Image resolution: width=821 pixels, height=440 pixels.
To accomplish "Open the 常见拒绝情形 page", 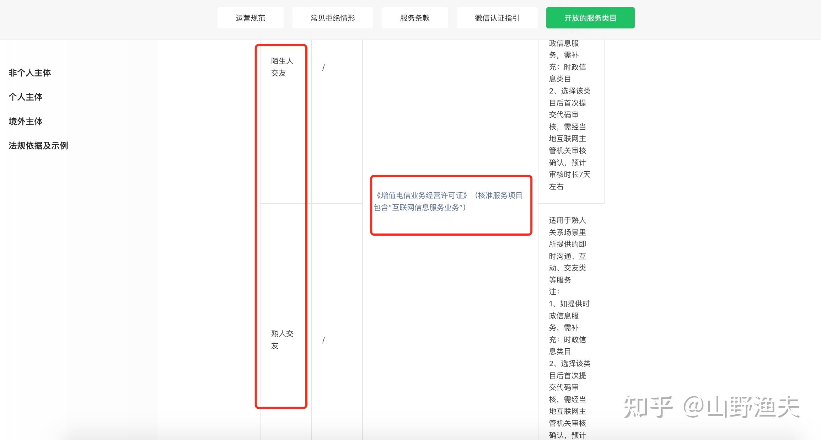I will click(x=332, y=17).
